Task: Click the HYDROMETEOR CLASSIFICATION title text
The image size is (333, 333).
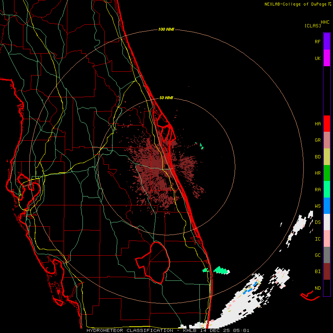Action: tap(130, 330)
